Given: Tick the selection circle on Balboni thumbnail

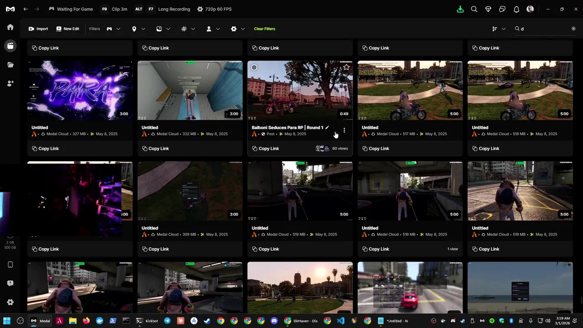Looking at the screenshot, I should [254, 67].
